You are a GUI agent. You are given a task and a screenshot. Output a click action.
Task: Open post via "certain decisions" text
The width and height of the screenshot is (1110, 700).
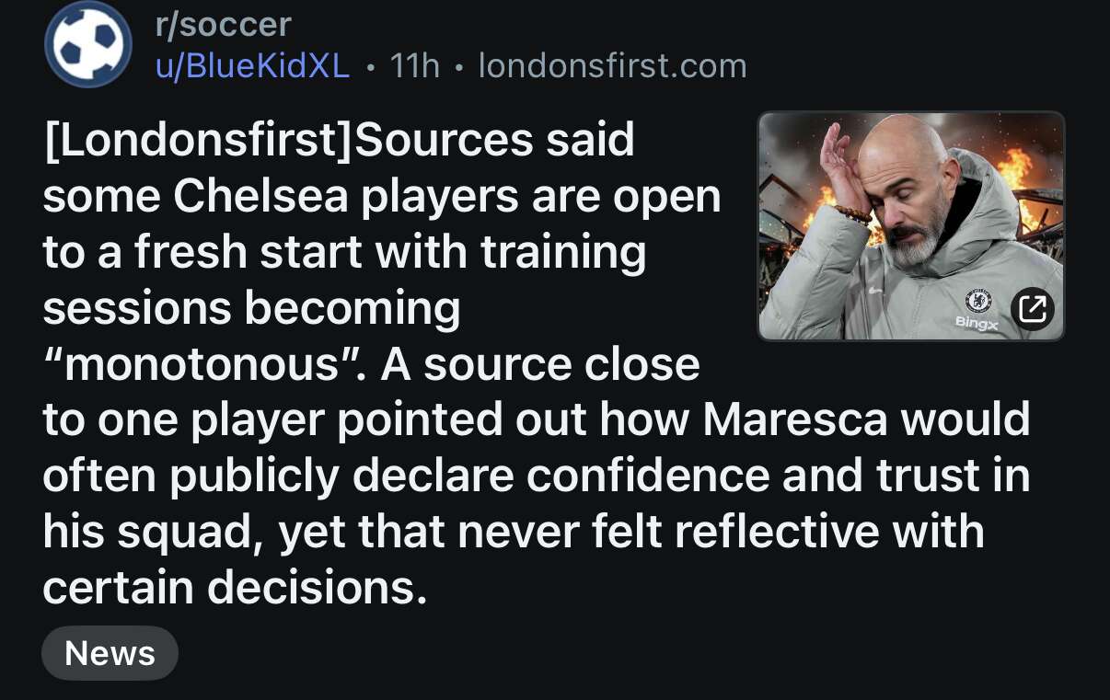click(234, 589)
